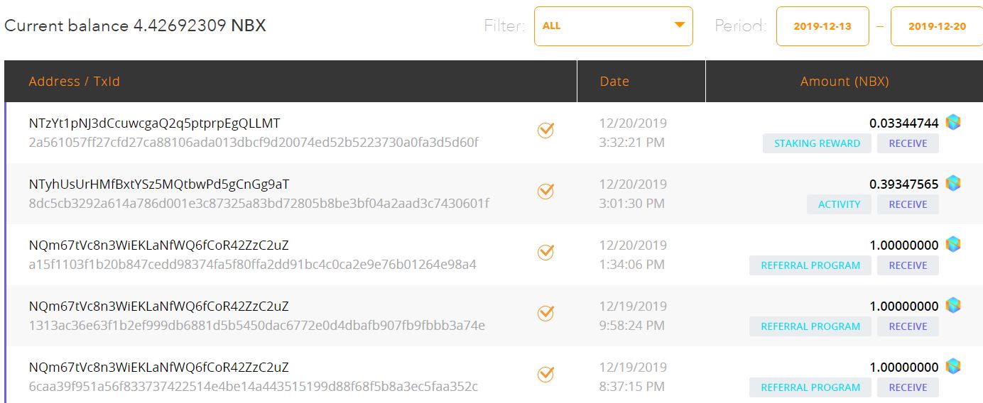Open the period end date 2019-12-20
The image size is (983, 403).
pos(936,26)
